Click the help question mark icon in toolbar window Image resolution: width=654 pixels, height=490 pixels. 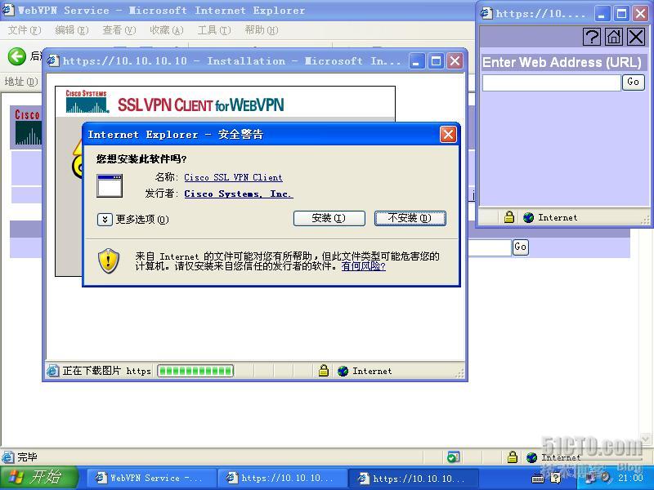click(x=591, y=37)
